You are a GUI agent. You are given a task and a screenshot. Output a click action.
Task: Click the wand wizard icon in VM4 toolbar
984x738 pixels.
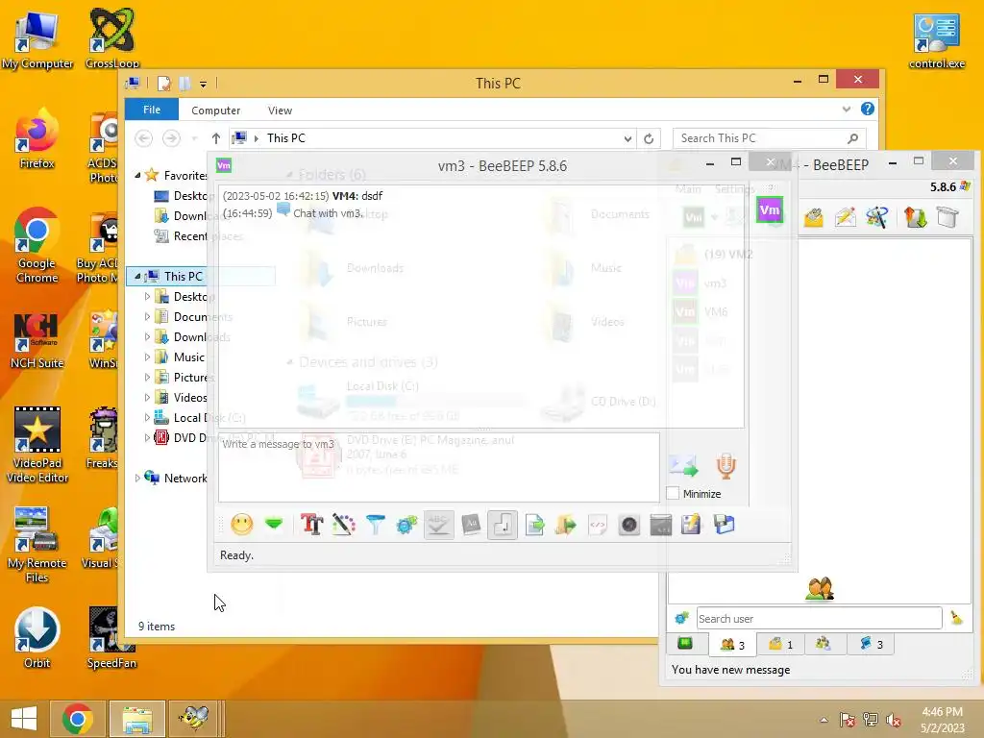(877, 217)
